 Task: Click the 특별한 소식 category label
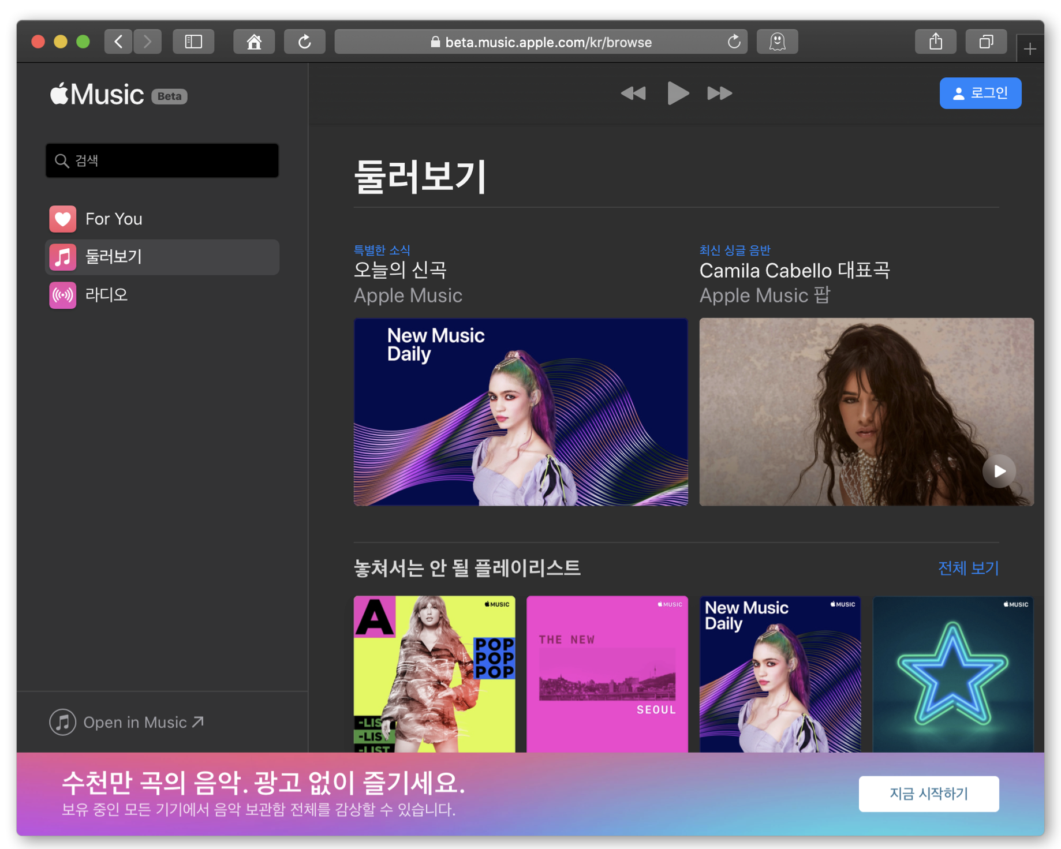point(382,250)
